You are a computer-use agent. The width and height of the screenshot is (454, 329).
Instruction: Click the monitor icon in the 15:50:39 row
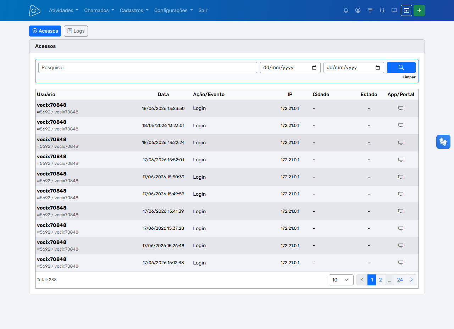pos(401,177)
